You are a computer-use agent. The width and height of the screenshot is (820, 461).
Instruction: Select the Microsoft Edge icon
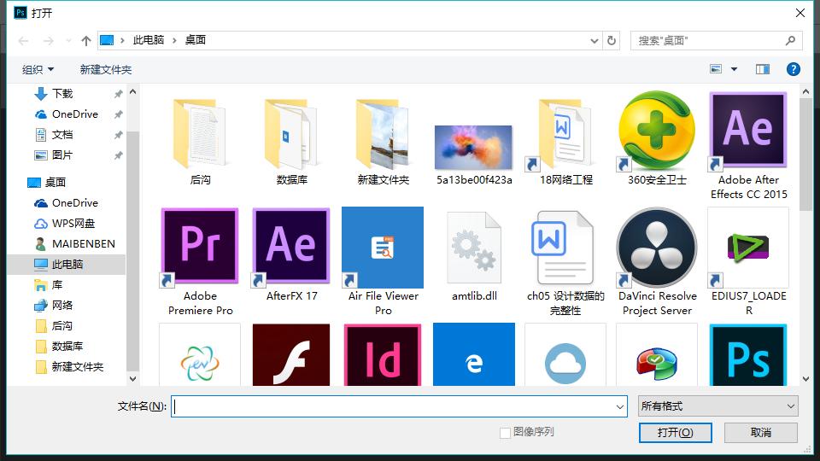point(474,355)
